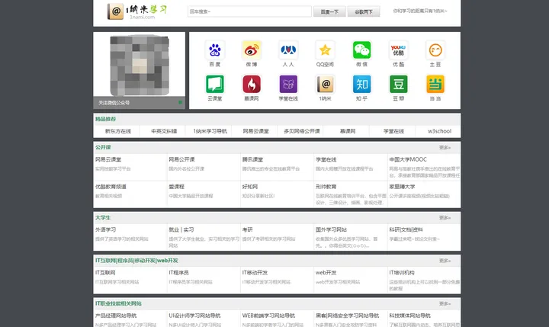Image resolution: width=549 pixels, height=327 pixels.
Task: Open 中英文纠错 in 精品推荐
Action: click(164, 131)
